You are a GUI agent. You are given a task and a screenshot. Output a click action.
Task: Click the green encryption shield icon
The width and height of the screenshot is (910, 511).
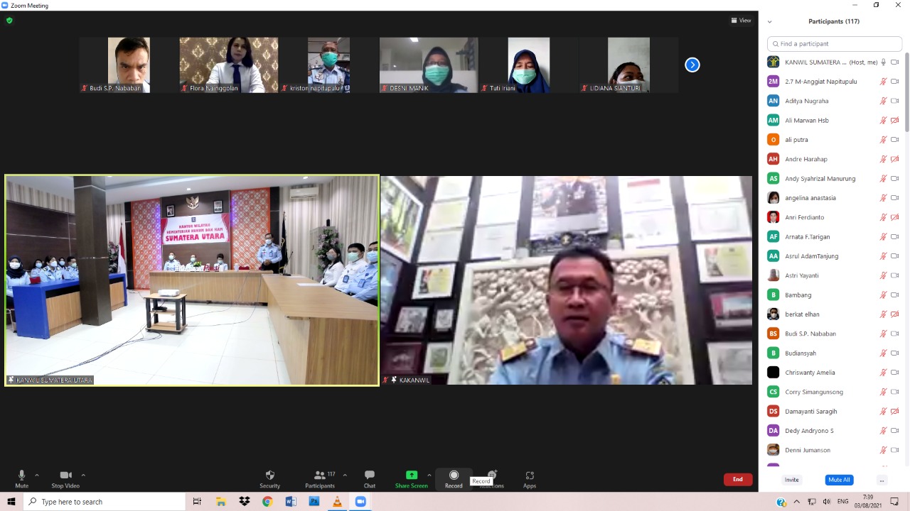(x=9, y=21)
